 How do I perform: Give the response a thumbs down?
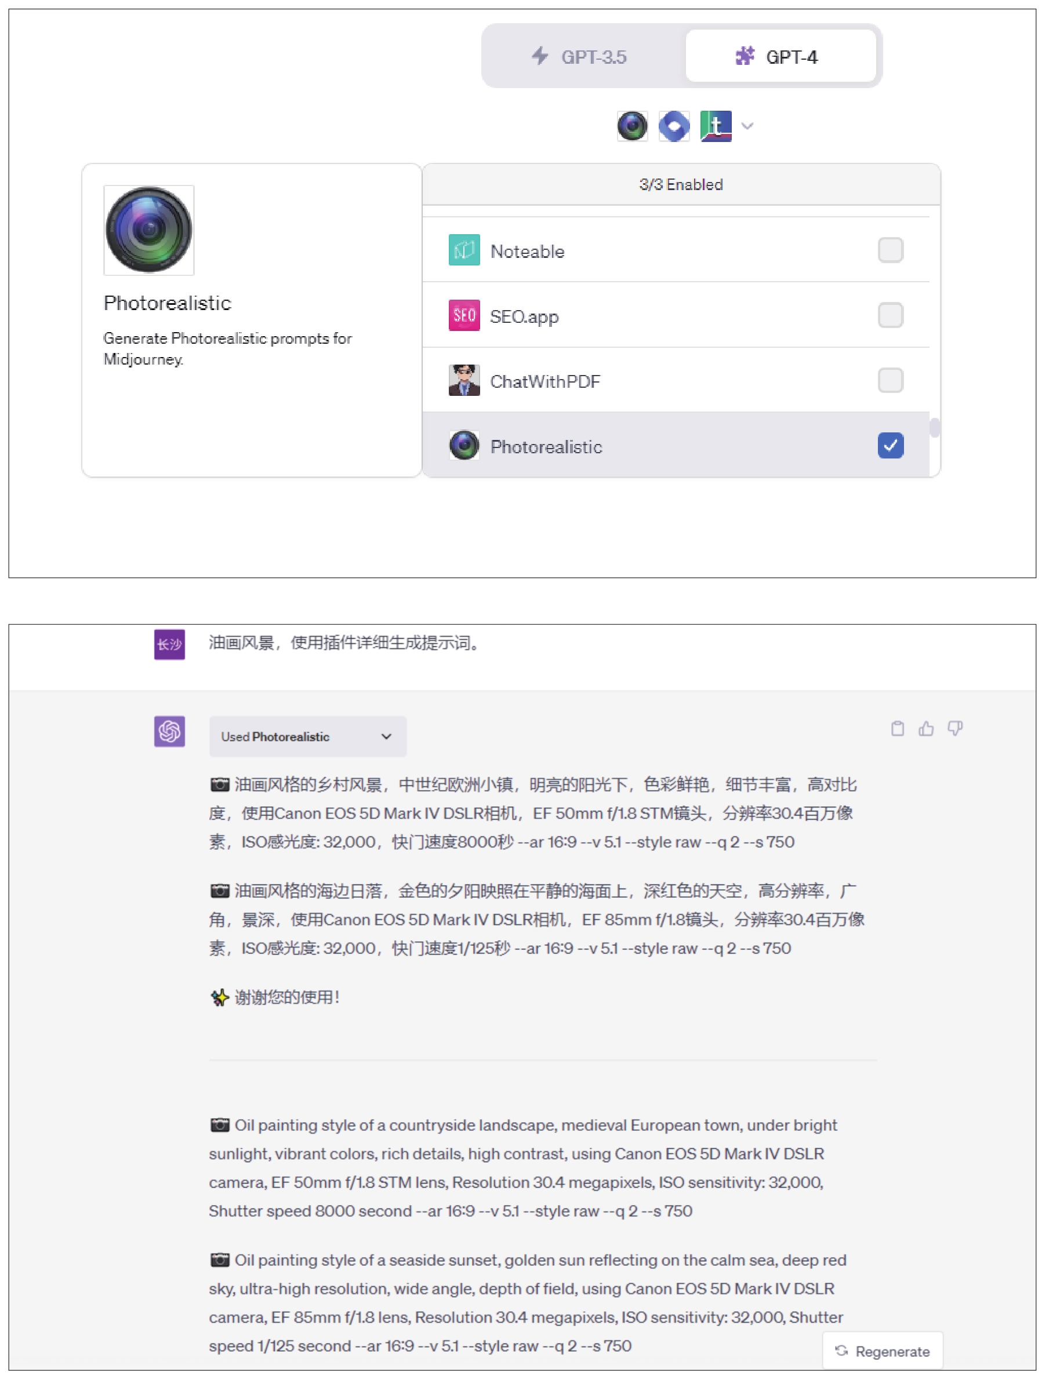pyautogui.click(x=954, y=729)
